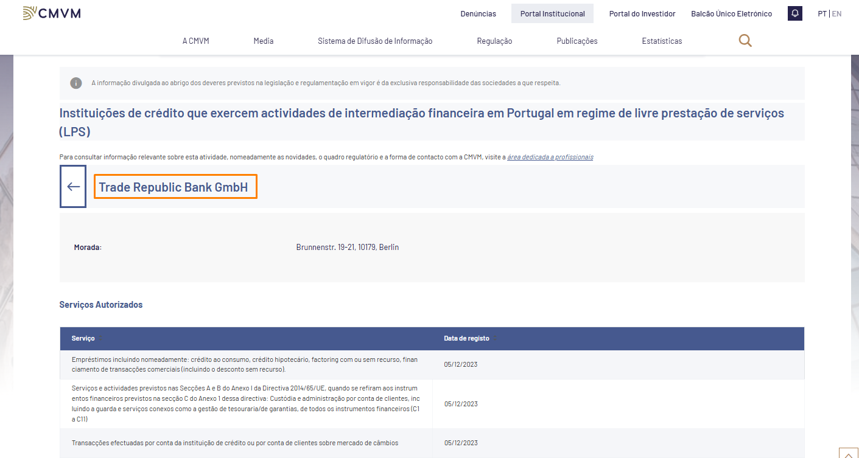Viewport: 859px width, 458px height.
Task: Follow área dedicada a profissionais link
Action: [550, 157]
